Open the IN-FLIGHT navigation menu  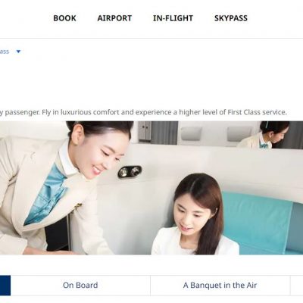[173, 18]
